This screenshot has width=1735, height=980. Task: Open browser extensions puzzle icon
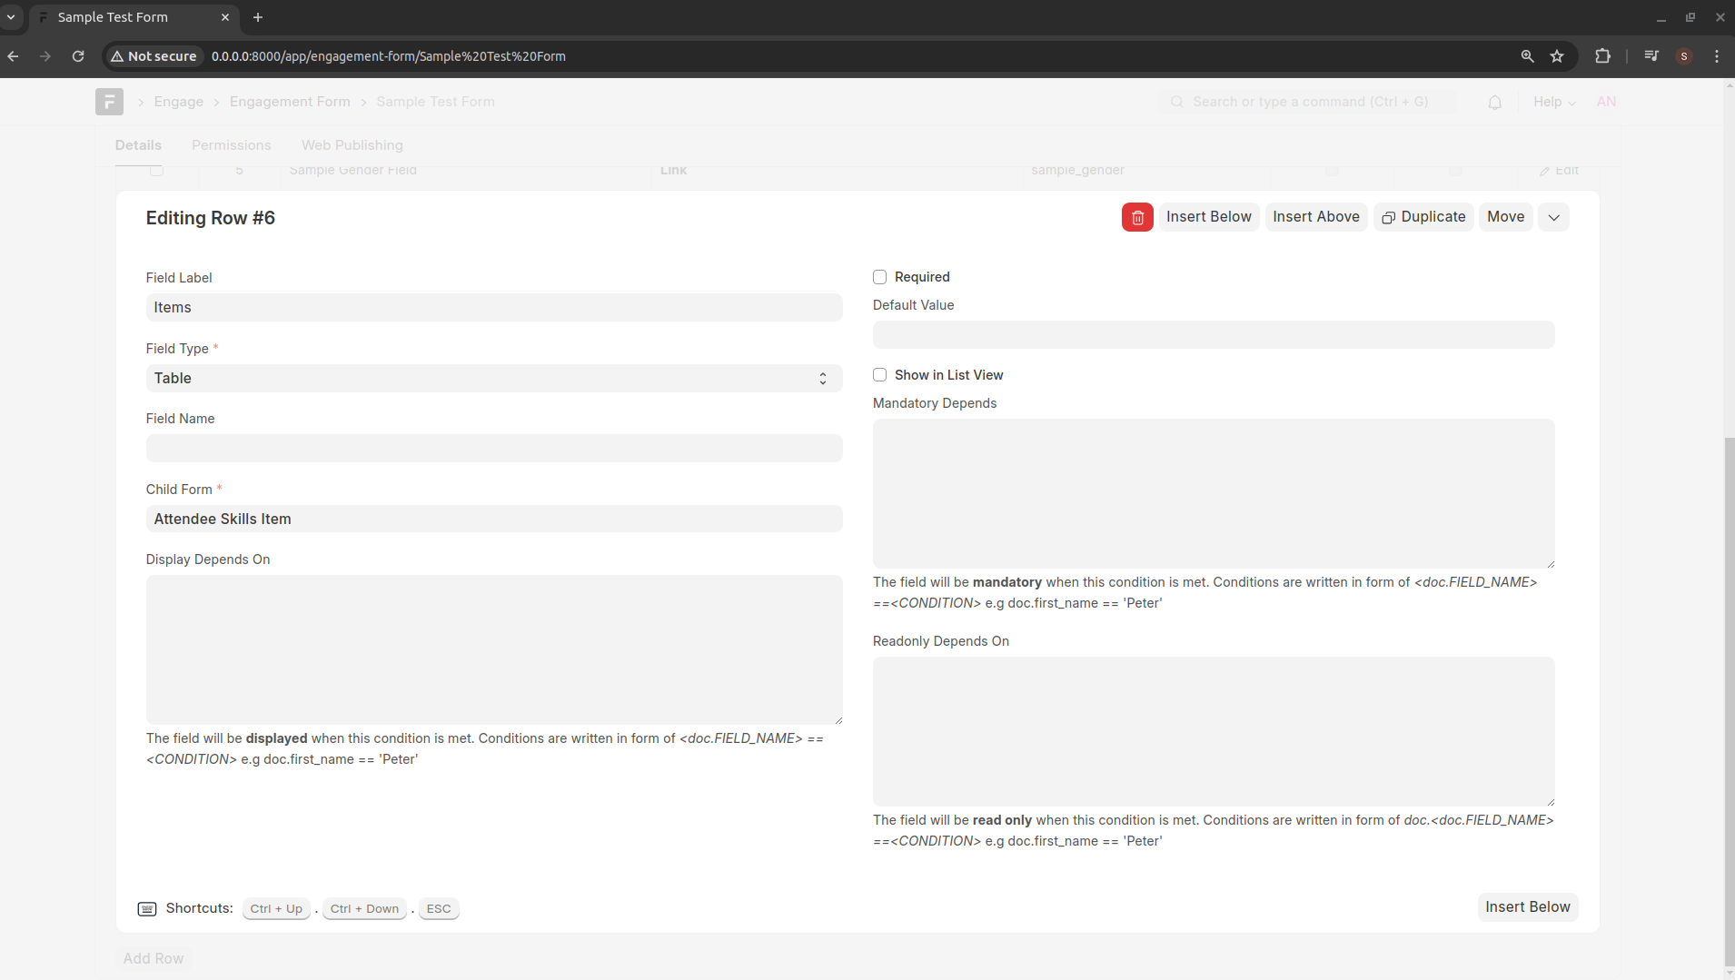1602,56
